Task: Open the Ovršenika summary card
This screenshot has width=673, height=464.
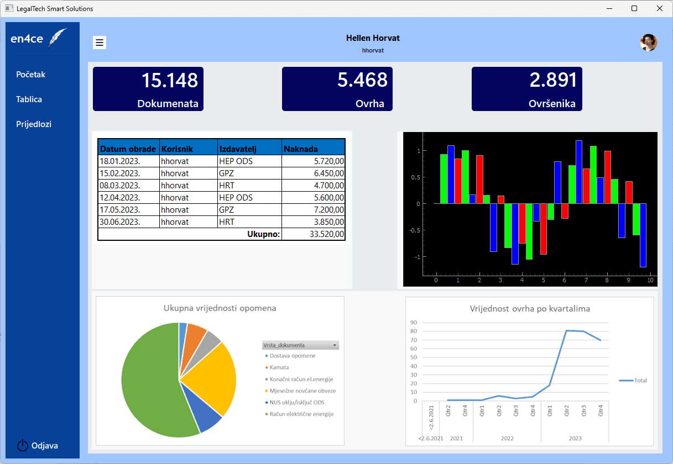Action: (x=526, y=89)
